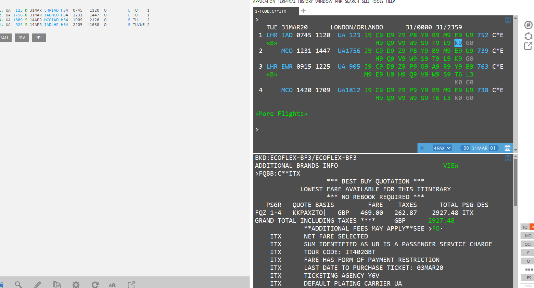Open the TERMINAL menu
The height and width of the screenshot is (288, 534).
pos(287,2)
